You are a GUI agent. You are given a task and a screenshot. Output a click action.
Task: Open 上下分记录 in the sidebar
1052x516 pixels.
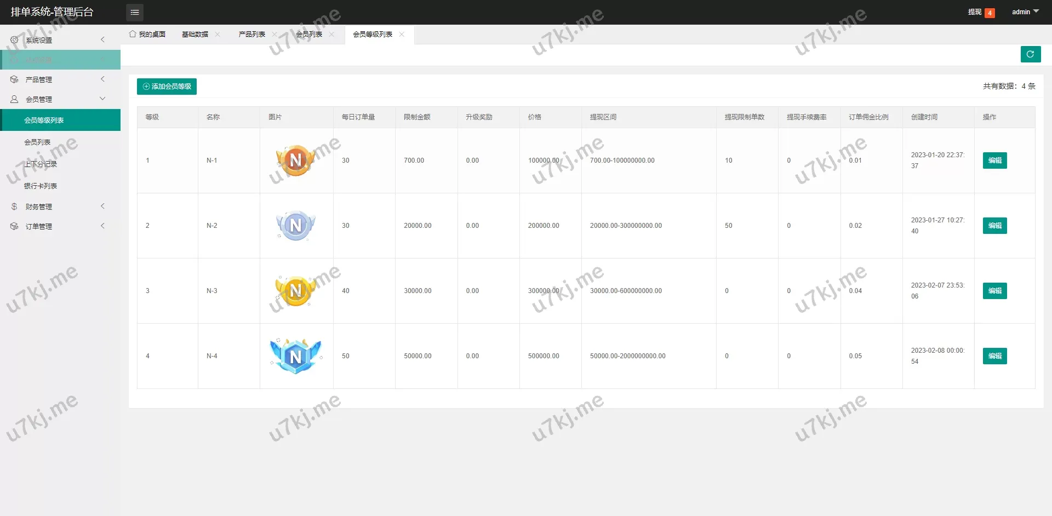tap(41, 164)
